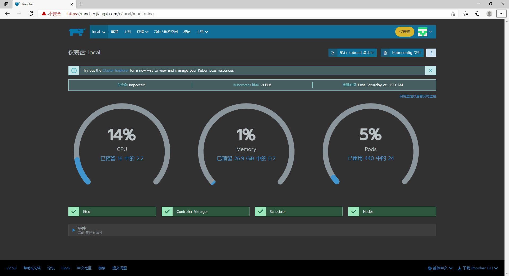The width and height of the screenshot is (509, 276).
Task: Open browser collections icon
Action: (477, 14)
